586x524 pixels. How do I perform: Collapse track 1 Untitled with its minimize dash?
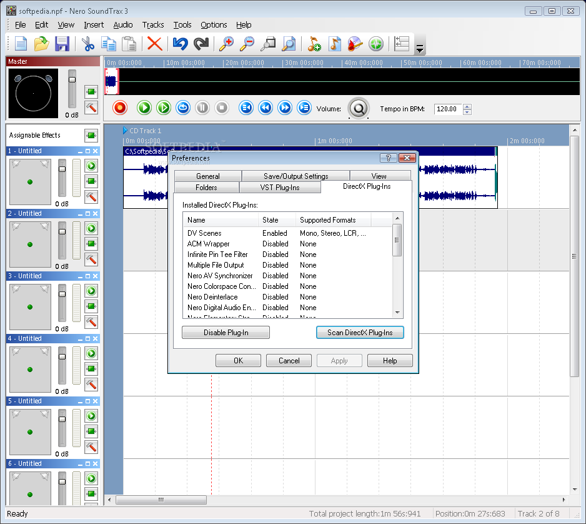[81, 151]
